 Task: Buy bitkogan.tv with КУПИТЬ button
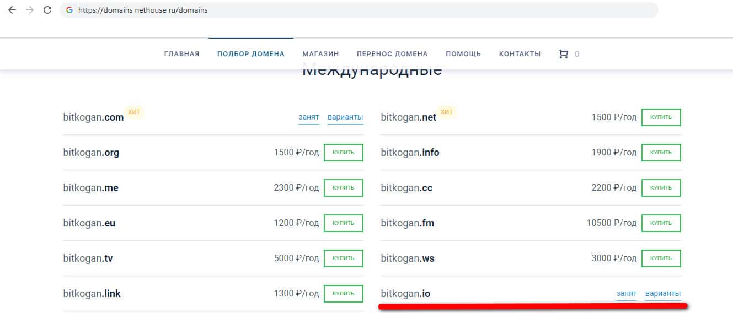344,258
